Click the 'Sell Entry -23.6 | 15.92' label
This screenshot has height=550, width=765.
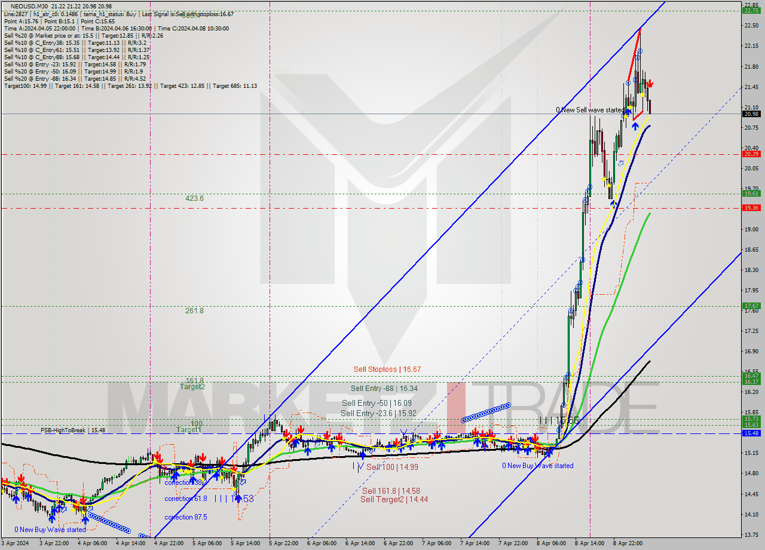point(378,413)
